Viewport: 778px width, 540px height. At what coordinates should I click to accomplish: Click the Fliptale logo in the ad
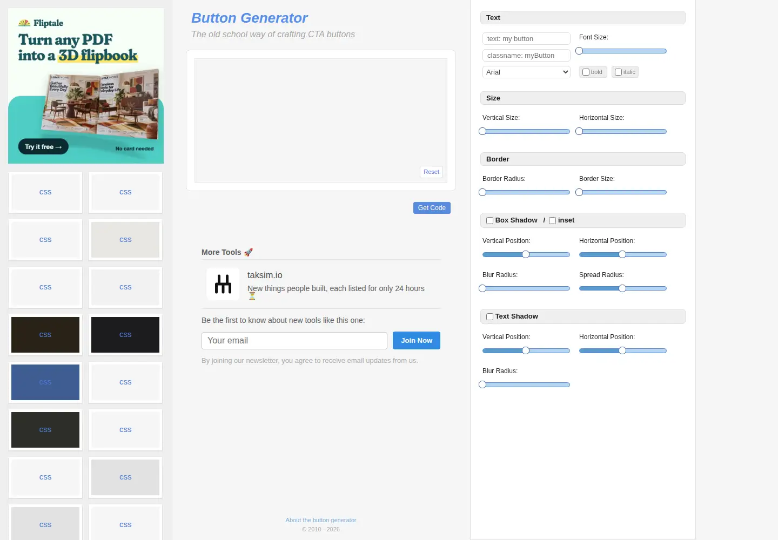pos(41,23)
